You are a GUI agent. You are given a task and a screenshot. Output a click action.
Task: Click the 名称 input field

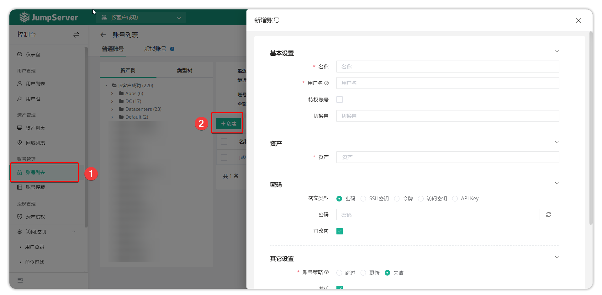(448, 67)
